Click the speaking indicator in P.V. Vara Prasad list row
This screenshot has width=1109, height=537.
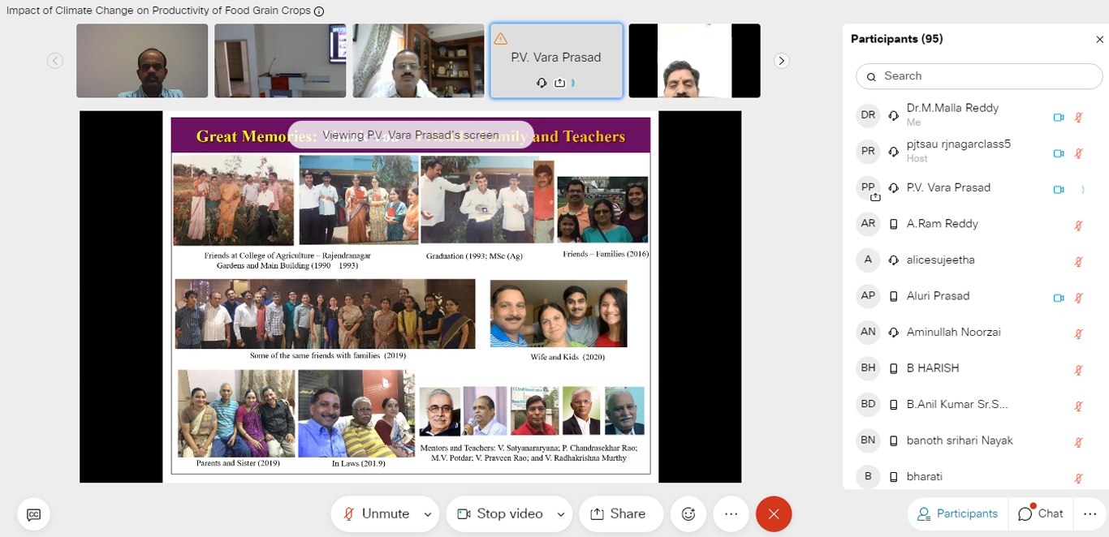click(x=1081, y=189)
